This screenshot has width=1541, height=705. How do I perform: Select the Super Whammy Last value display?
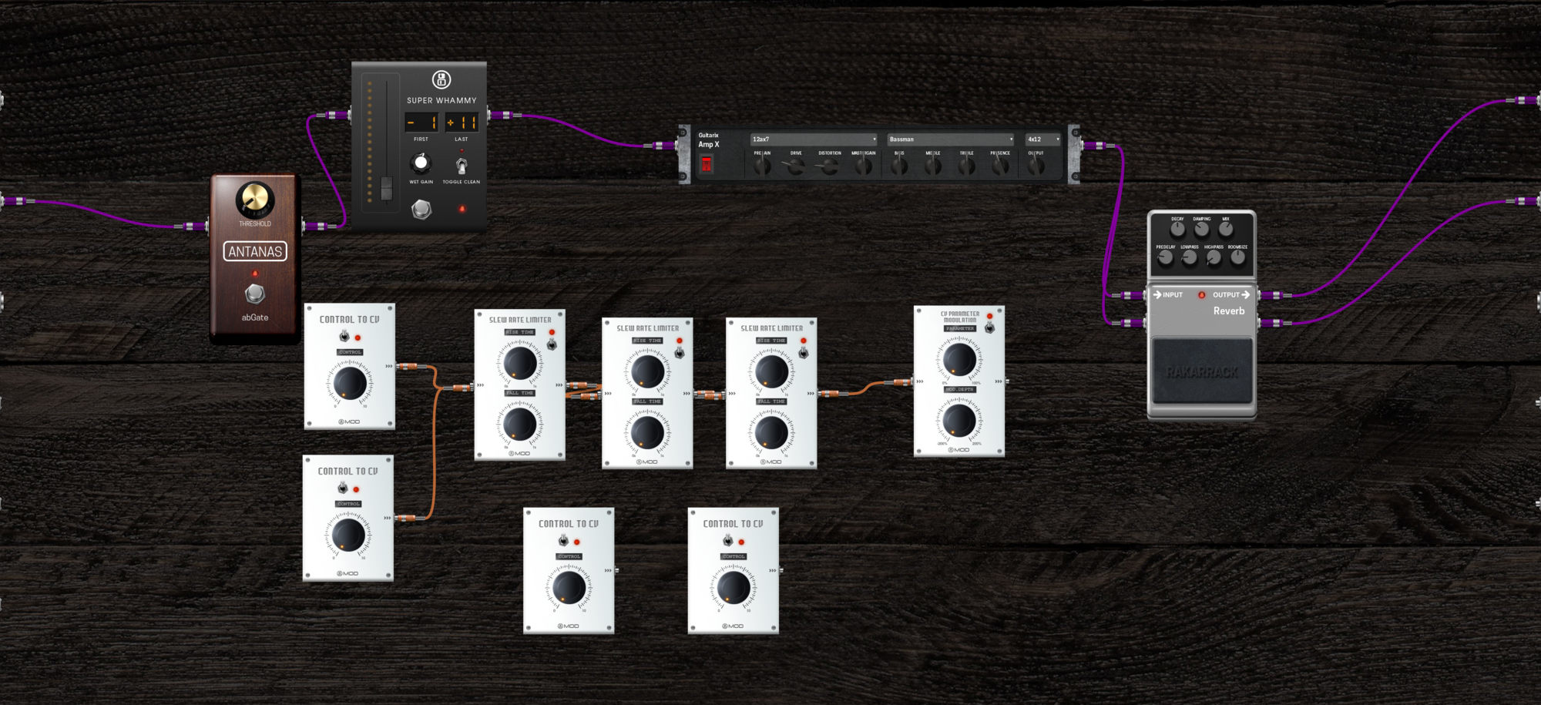coord(461,123)
